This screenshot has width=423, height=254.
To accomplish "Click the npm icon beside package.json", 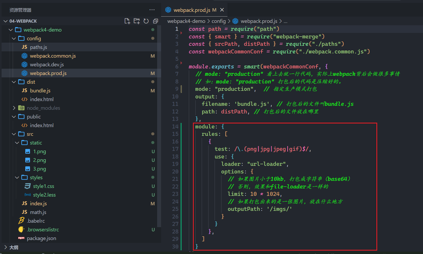I will [21, 238].
